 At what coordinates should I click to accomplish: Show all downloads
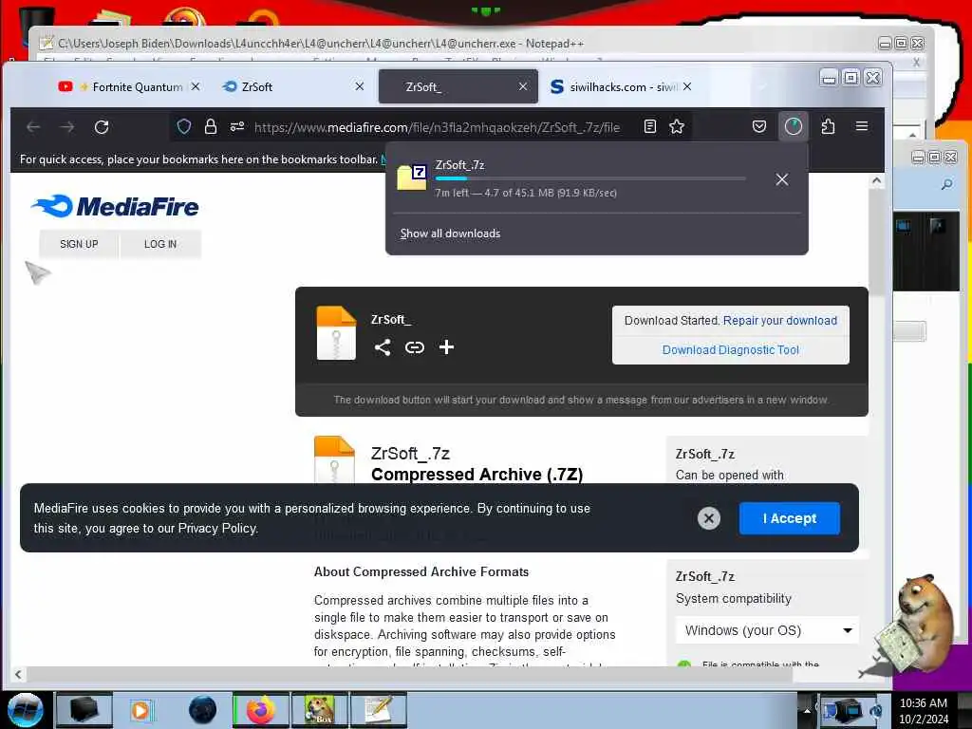tap(450, 234)
